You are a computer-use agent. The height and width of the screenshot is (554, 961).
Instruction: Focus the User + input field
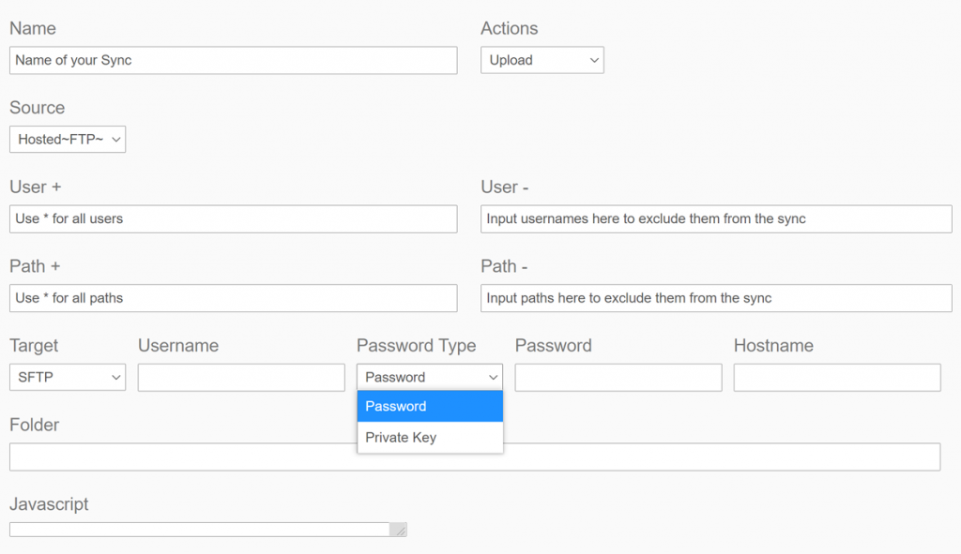pos(234,218)
